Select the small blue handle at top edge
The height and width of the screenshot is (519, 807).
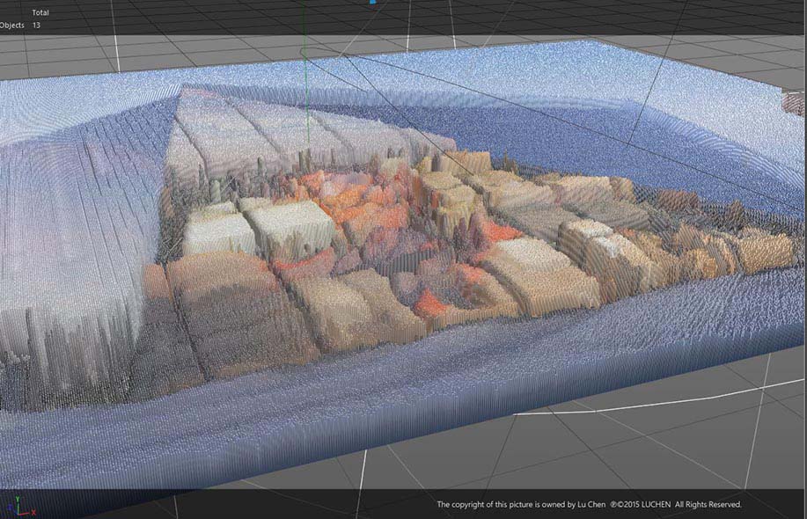(x=372, y=3)
